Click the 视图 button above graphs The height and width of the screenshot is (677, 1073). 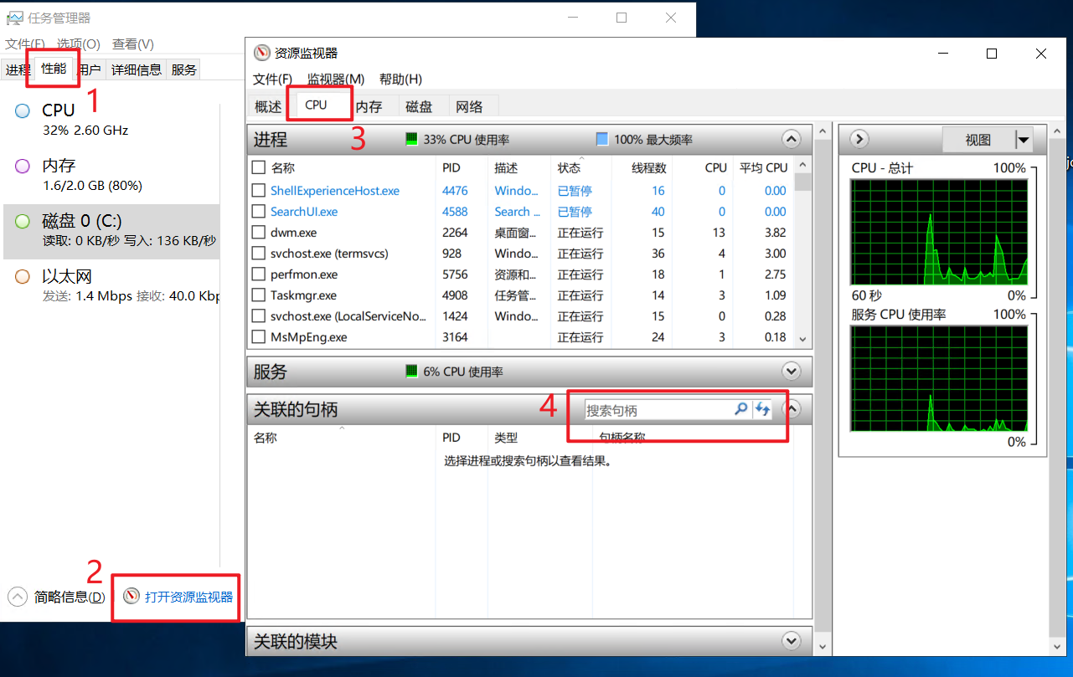978,140
